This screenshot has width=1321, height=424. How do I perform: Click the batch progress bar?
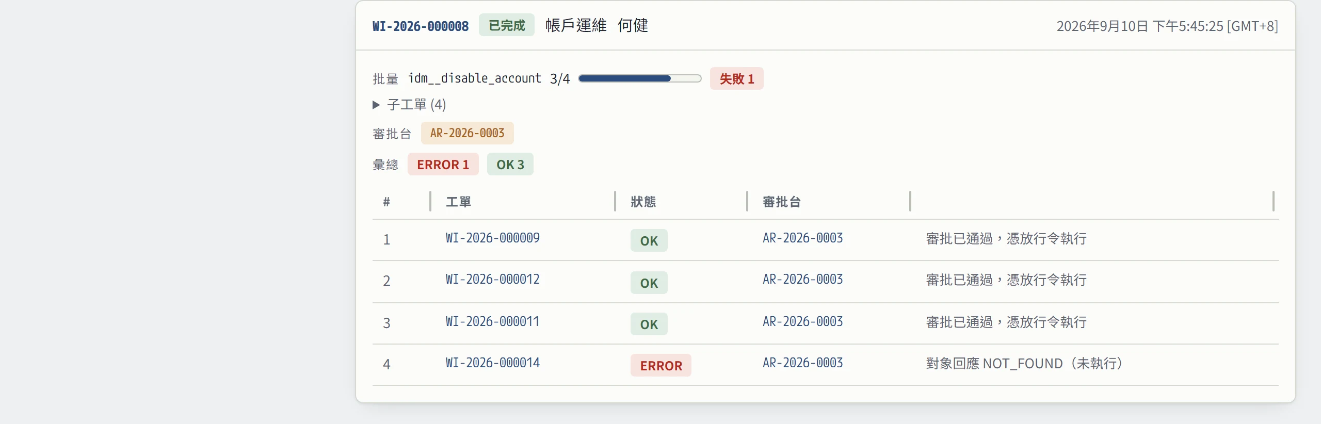640,78
